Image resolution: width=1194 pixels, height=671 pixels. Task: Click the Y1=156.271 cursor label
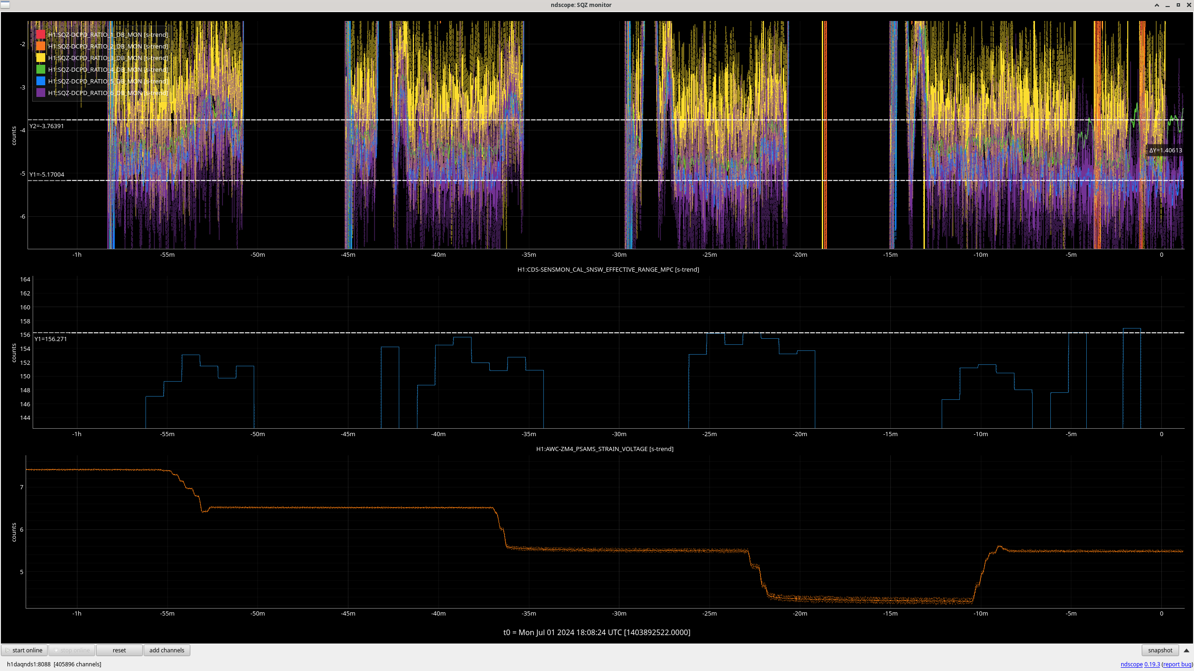(51, 339)
